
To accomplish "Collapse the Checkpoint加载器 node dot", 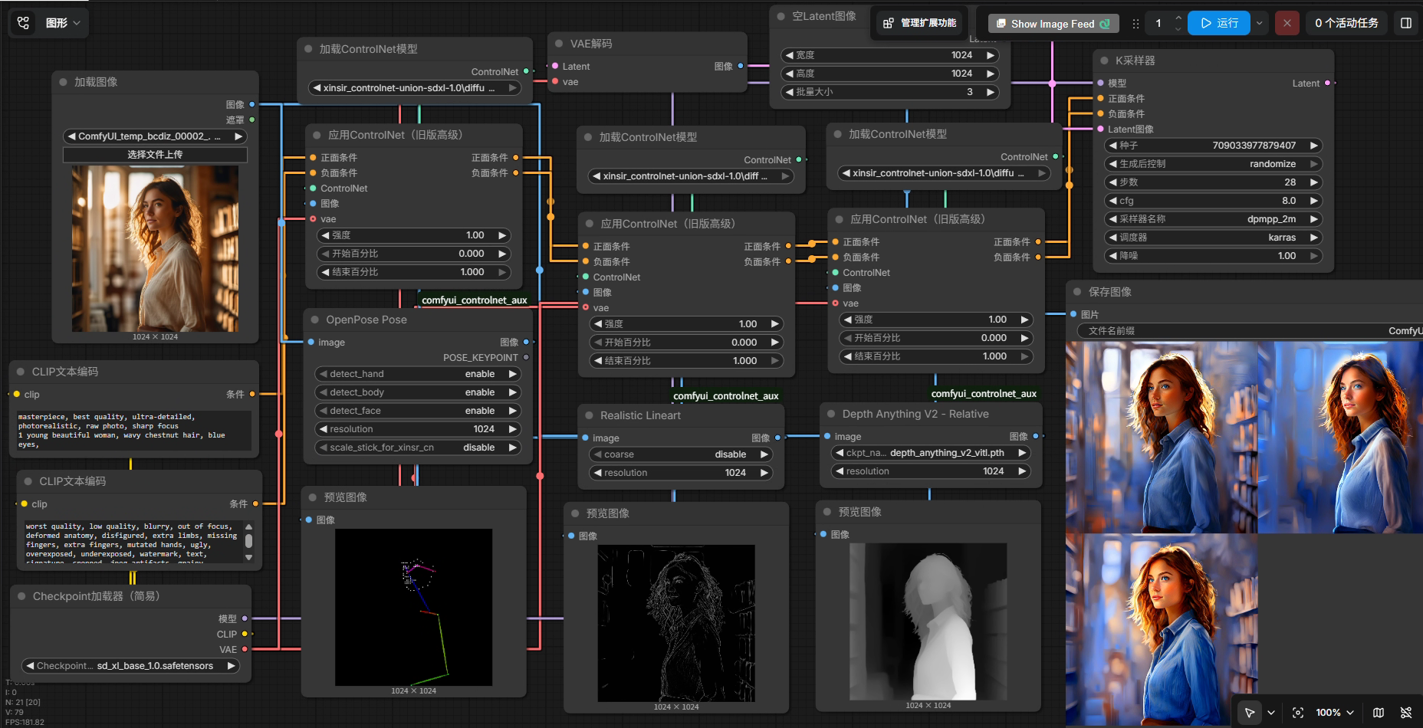I will (22, 596).
